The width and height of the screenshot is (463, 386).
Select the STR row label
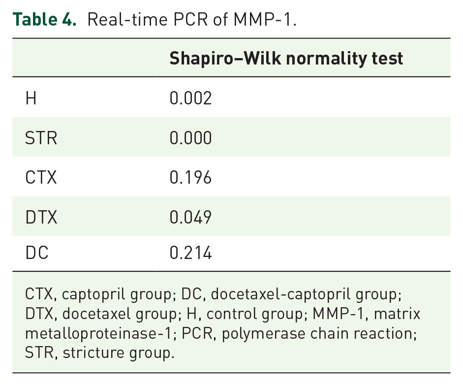[x=41, y=138]
